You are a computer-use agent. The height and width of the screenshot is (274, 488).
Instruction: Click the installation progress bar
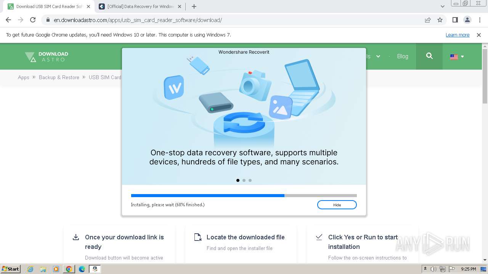[x=244, y=196]
